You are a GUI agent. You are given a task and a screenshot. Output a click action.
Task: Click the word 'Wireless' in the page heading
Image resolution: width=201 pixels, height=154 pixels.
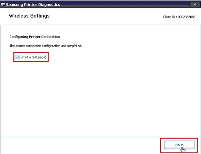point(19,16)
